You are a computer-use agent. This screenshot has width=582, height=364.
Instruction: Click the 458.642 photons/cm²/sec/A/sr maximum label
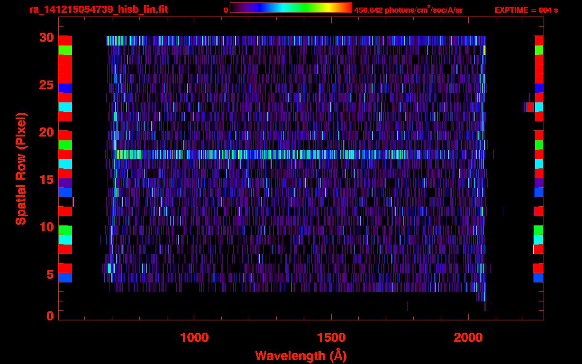[408, 9]
